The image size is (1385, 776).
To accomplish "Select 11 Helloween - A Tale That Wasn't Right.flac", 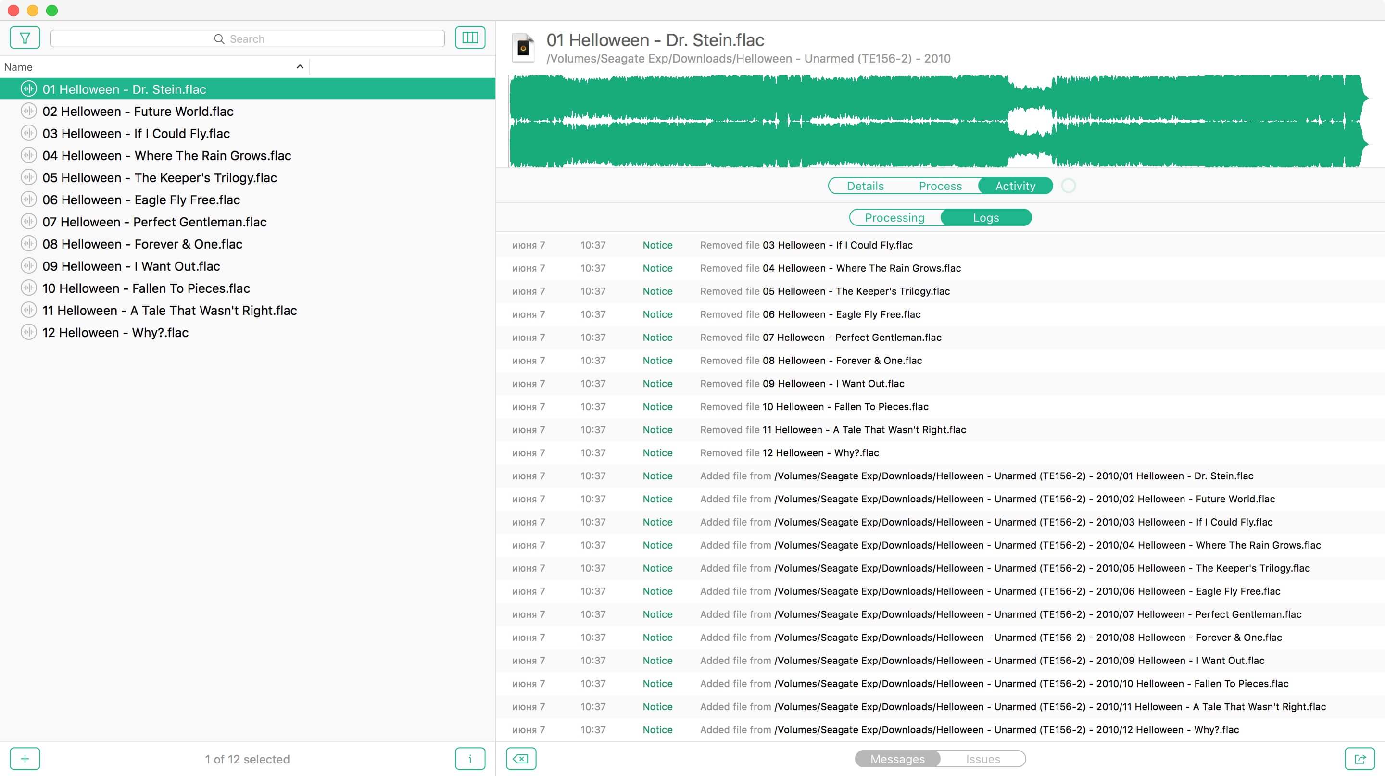I will click(x=247, y=310).
